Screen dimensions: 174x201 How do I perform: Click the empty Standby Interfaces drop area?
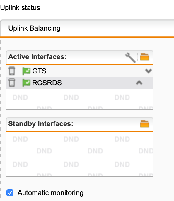80,154
